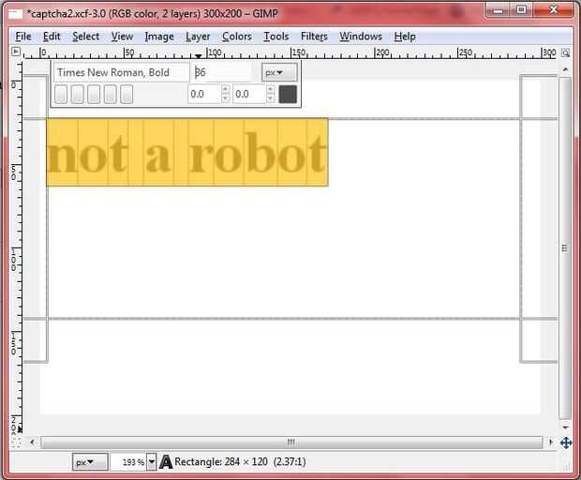Click the vertical scrollbar thumb
Screen dimensions: 581x480
coord(565,248)
